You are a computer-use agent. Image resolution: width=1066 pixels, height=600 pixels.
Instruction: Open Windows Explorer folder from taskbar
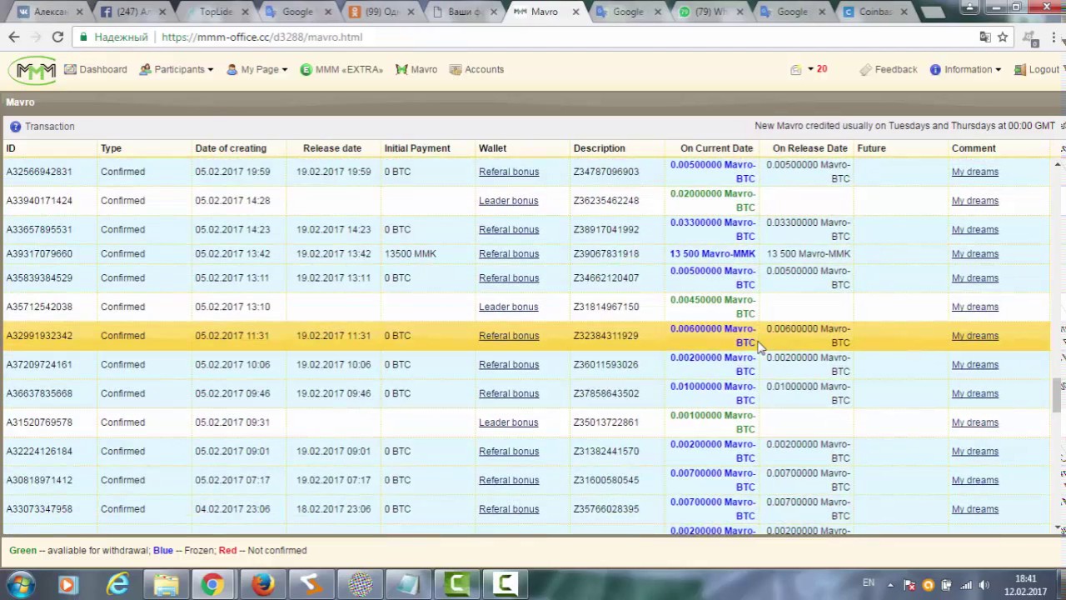166,584
